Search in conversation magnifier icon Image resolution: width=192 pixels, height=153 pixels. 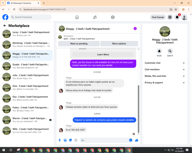coord(170,51)
